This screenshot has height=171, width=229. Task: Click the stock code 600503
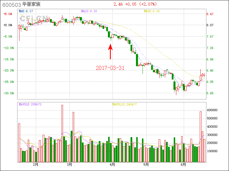tap(11, 5)
